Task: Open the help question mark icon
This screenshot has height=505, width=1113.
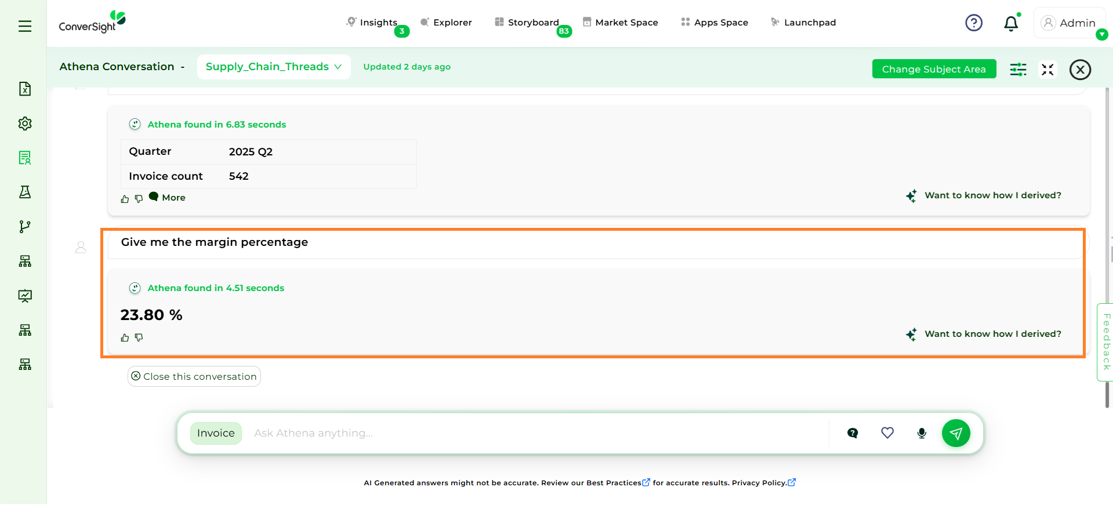Action: (973, 23)
